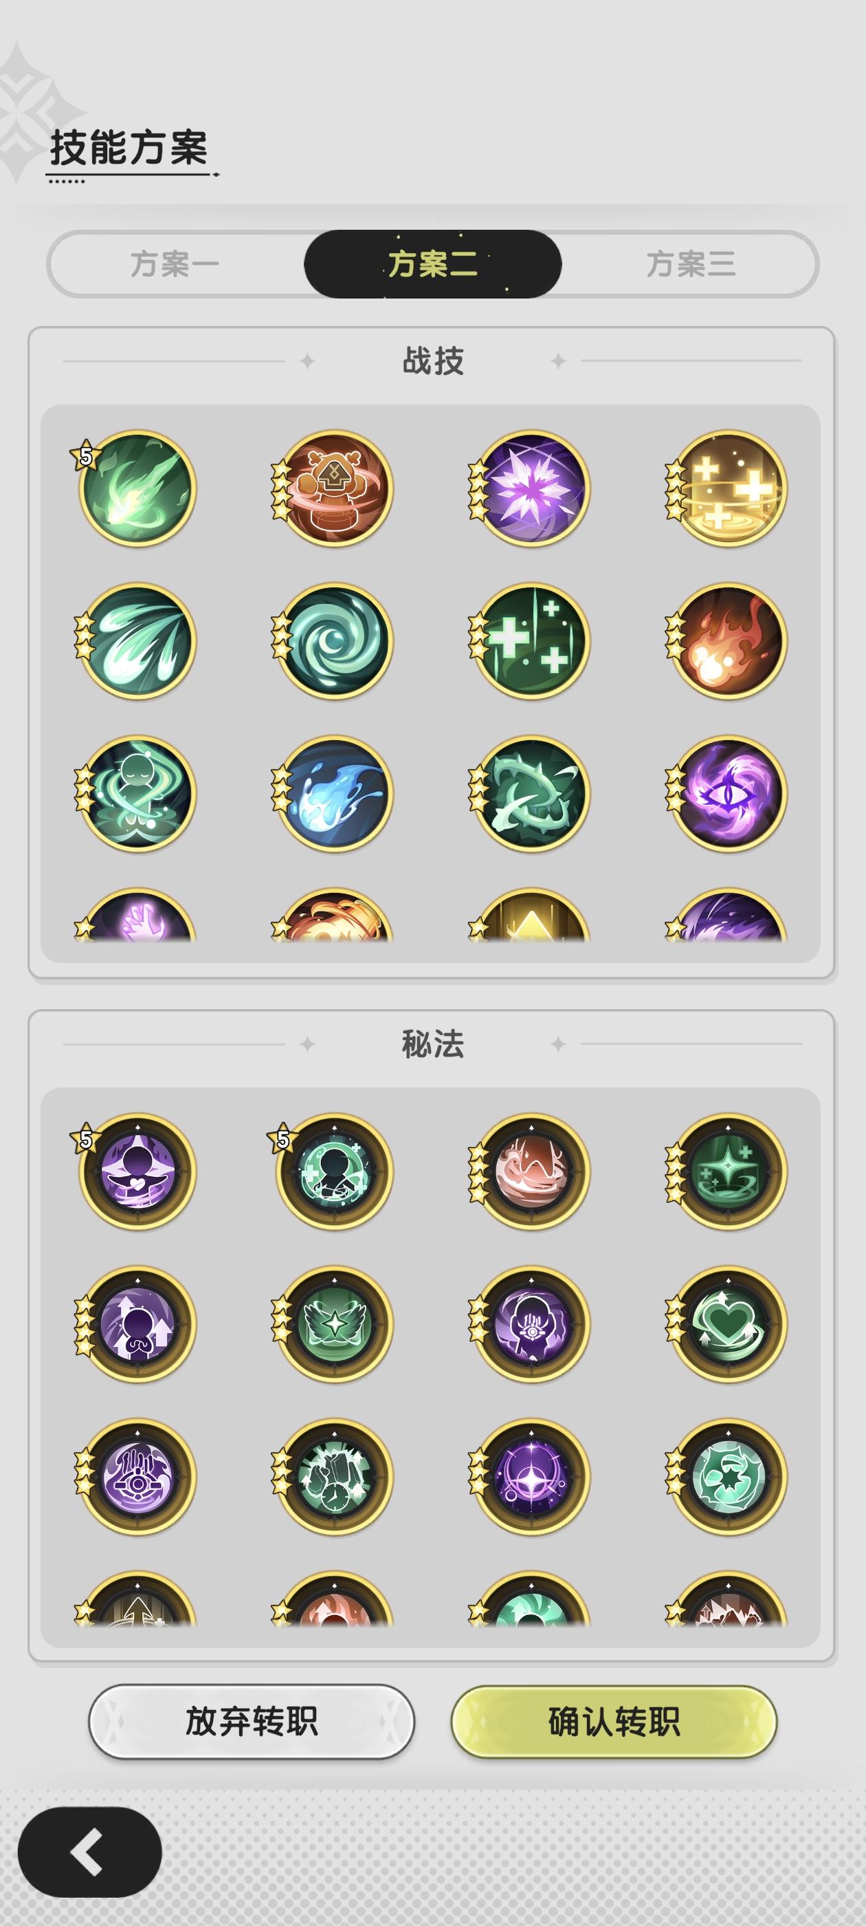The image size is (866, 1926).
Task: Open the green heart secret art
Action: click(x=728, y=1323)
